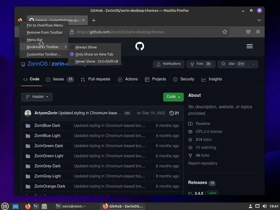Choose Remove from Toolbar
Viewport: 280px width, 210px height.
(x=44, y=32)
